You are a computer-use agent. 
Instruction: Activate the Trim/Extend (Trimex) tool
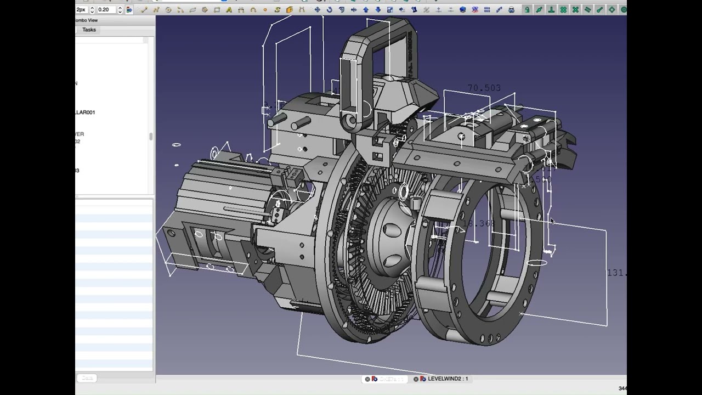click(353, 10)
